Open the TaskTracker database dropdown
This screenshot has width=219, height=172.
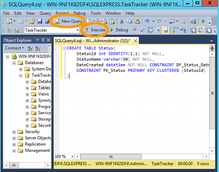pos(77,30)
